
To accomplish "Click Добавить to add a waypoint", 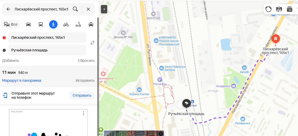I will (11, 61).
